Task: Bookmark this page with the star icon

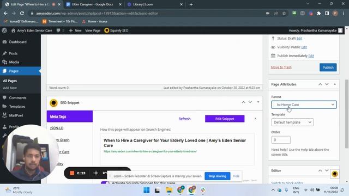Action: tap(284, 13)
